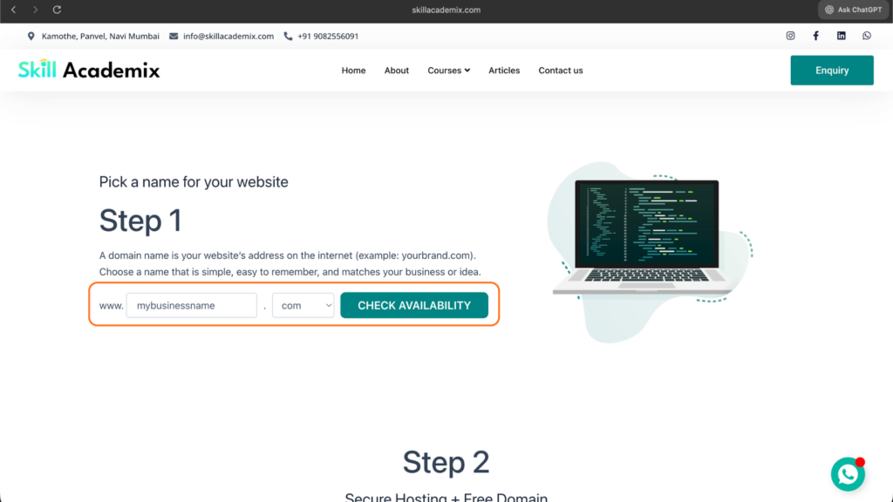
Task: Click the browser back arrow
Action: [13, 10]
